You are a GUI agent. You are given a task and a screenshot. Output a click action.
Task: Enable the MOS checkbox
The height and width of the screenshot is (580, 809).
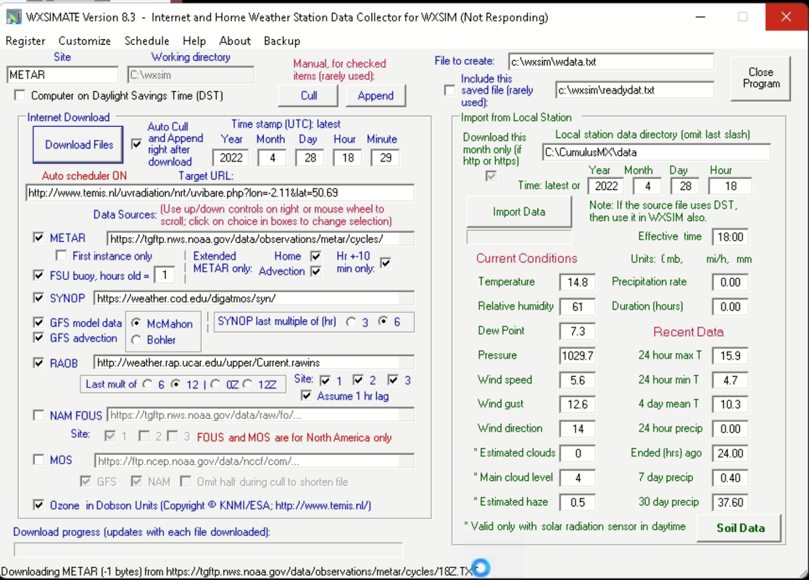tap(38, 459)
